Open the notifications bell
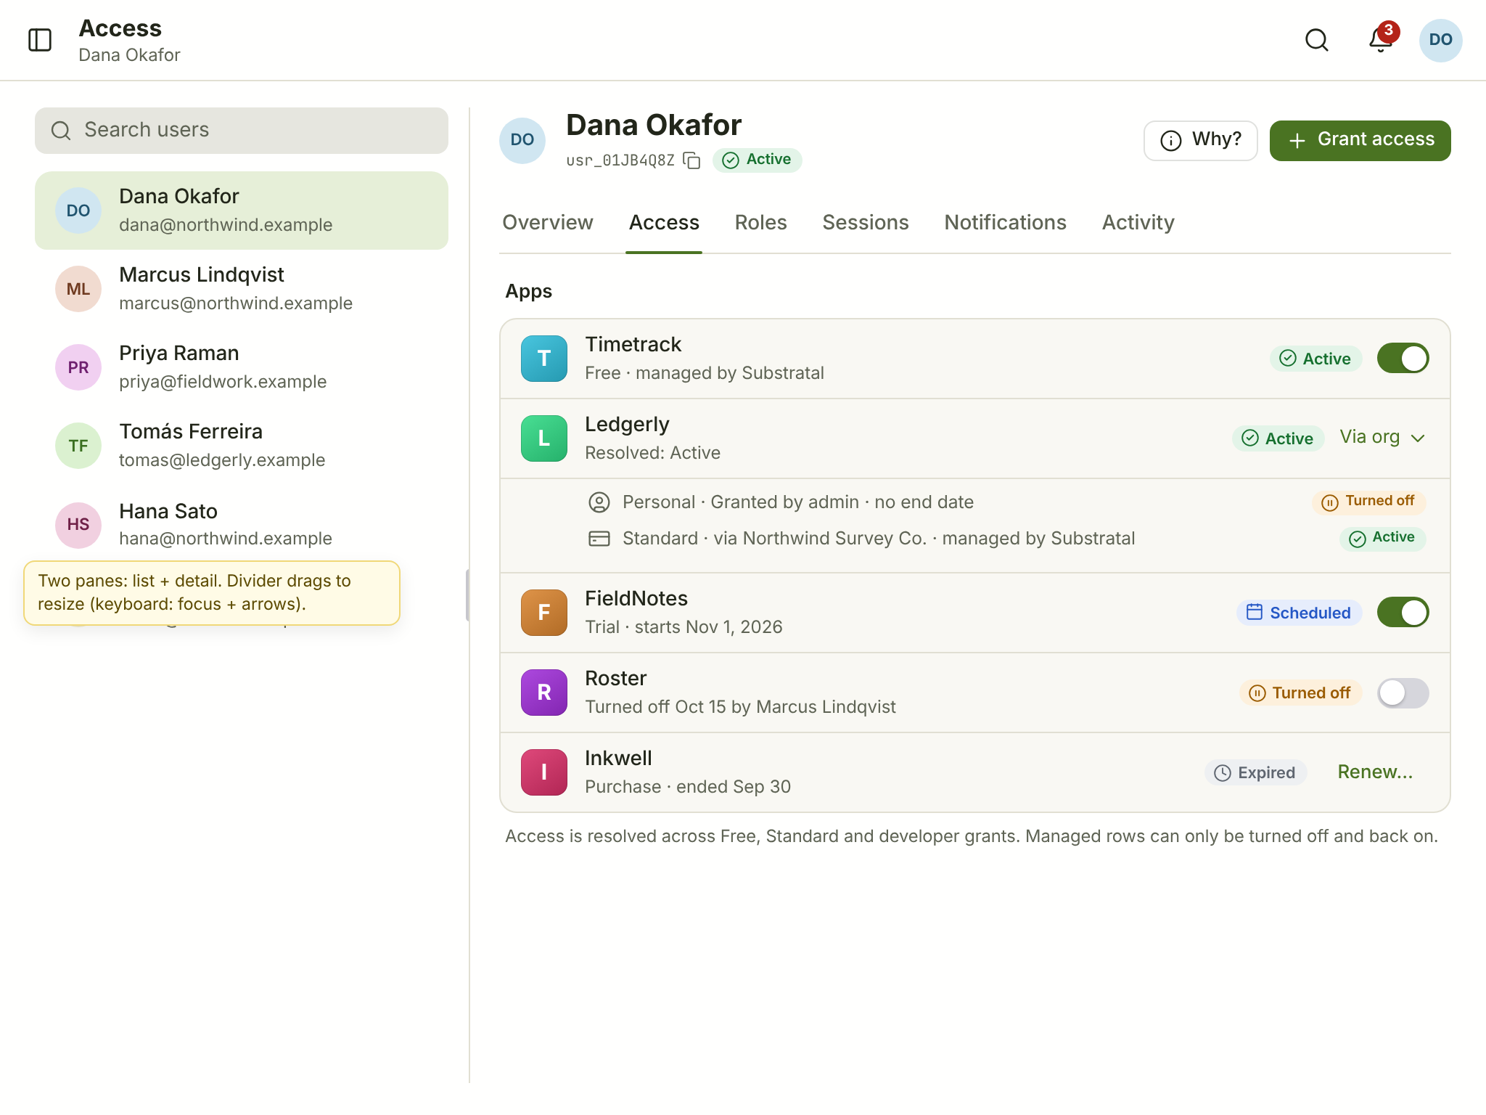The width and height of the screenshot is (1486, 1115). tap(1381, 40)
